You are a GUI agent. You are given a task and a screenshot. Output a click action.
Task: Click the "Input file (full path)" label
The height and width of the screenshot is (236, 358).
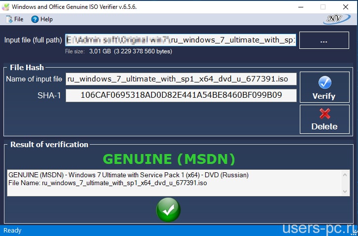33,40
